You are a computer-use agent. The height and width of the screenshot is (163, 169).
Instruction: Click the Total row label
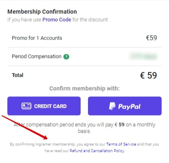coord(18,75)
